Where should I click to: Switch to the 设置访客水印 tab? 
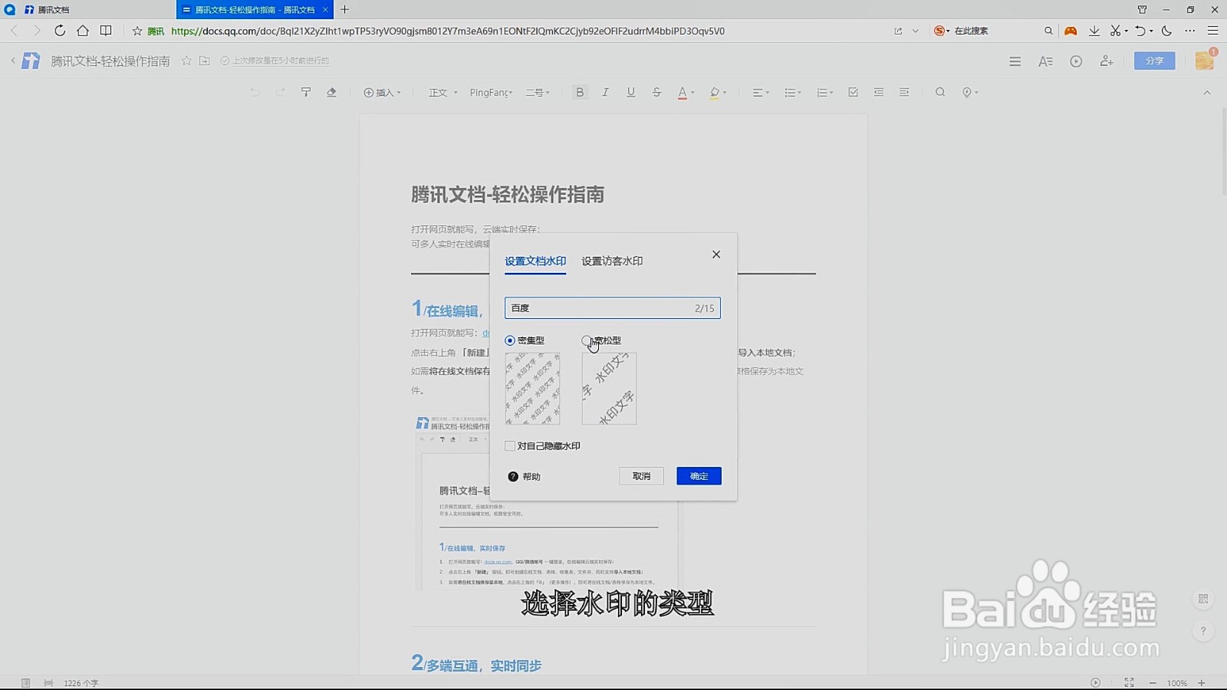point(612,261)
